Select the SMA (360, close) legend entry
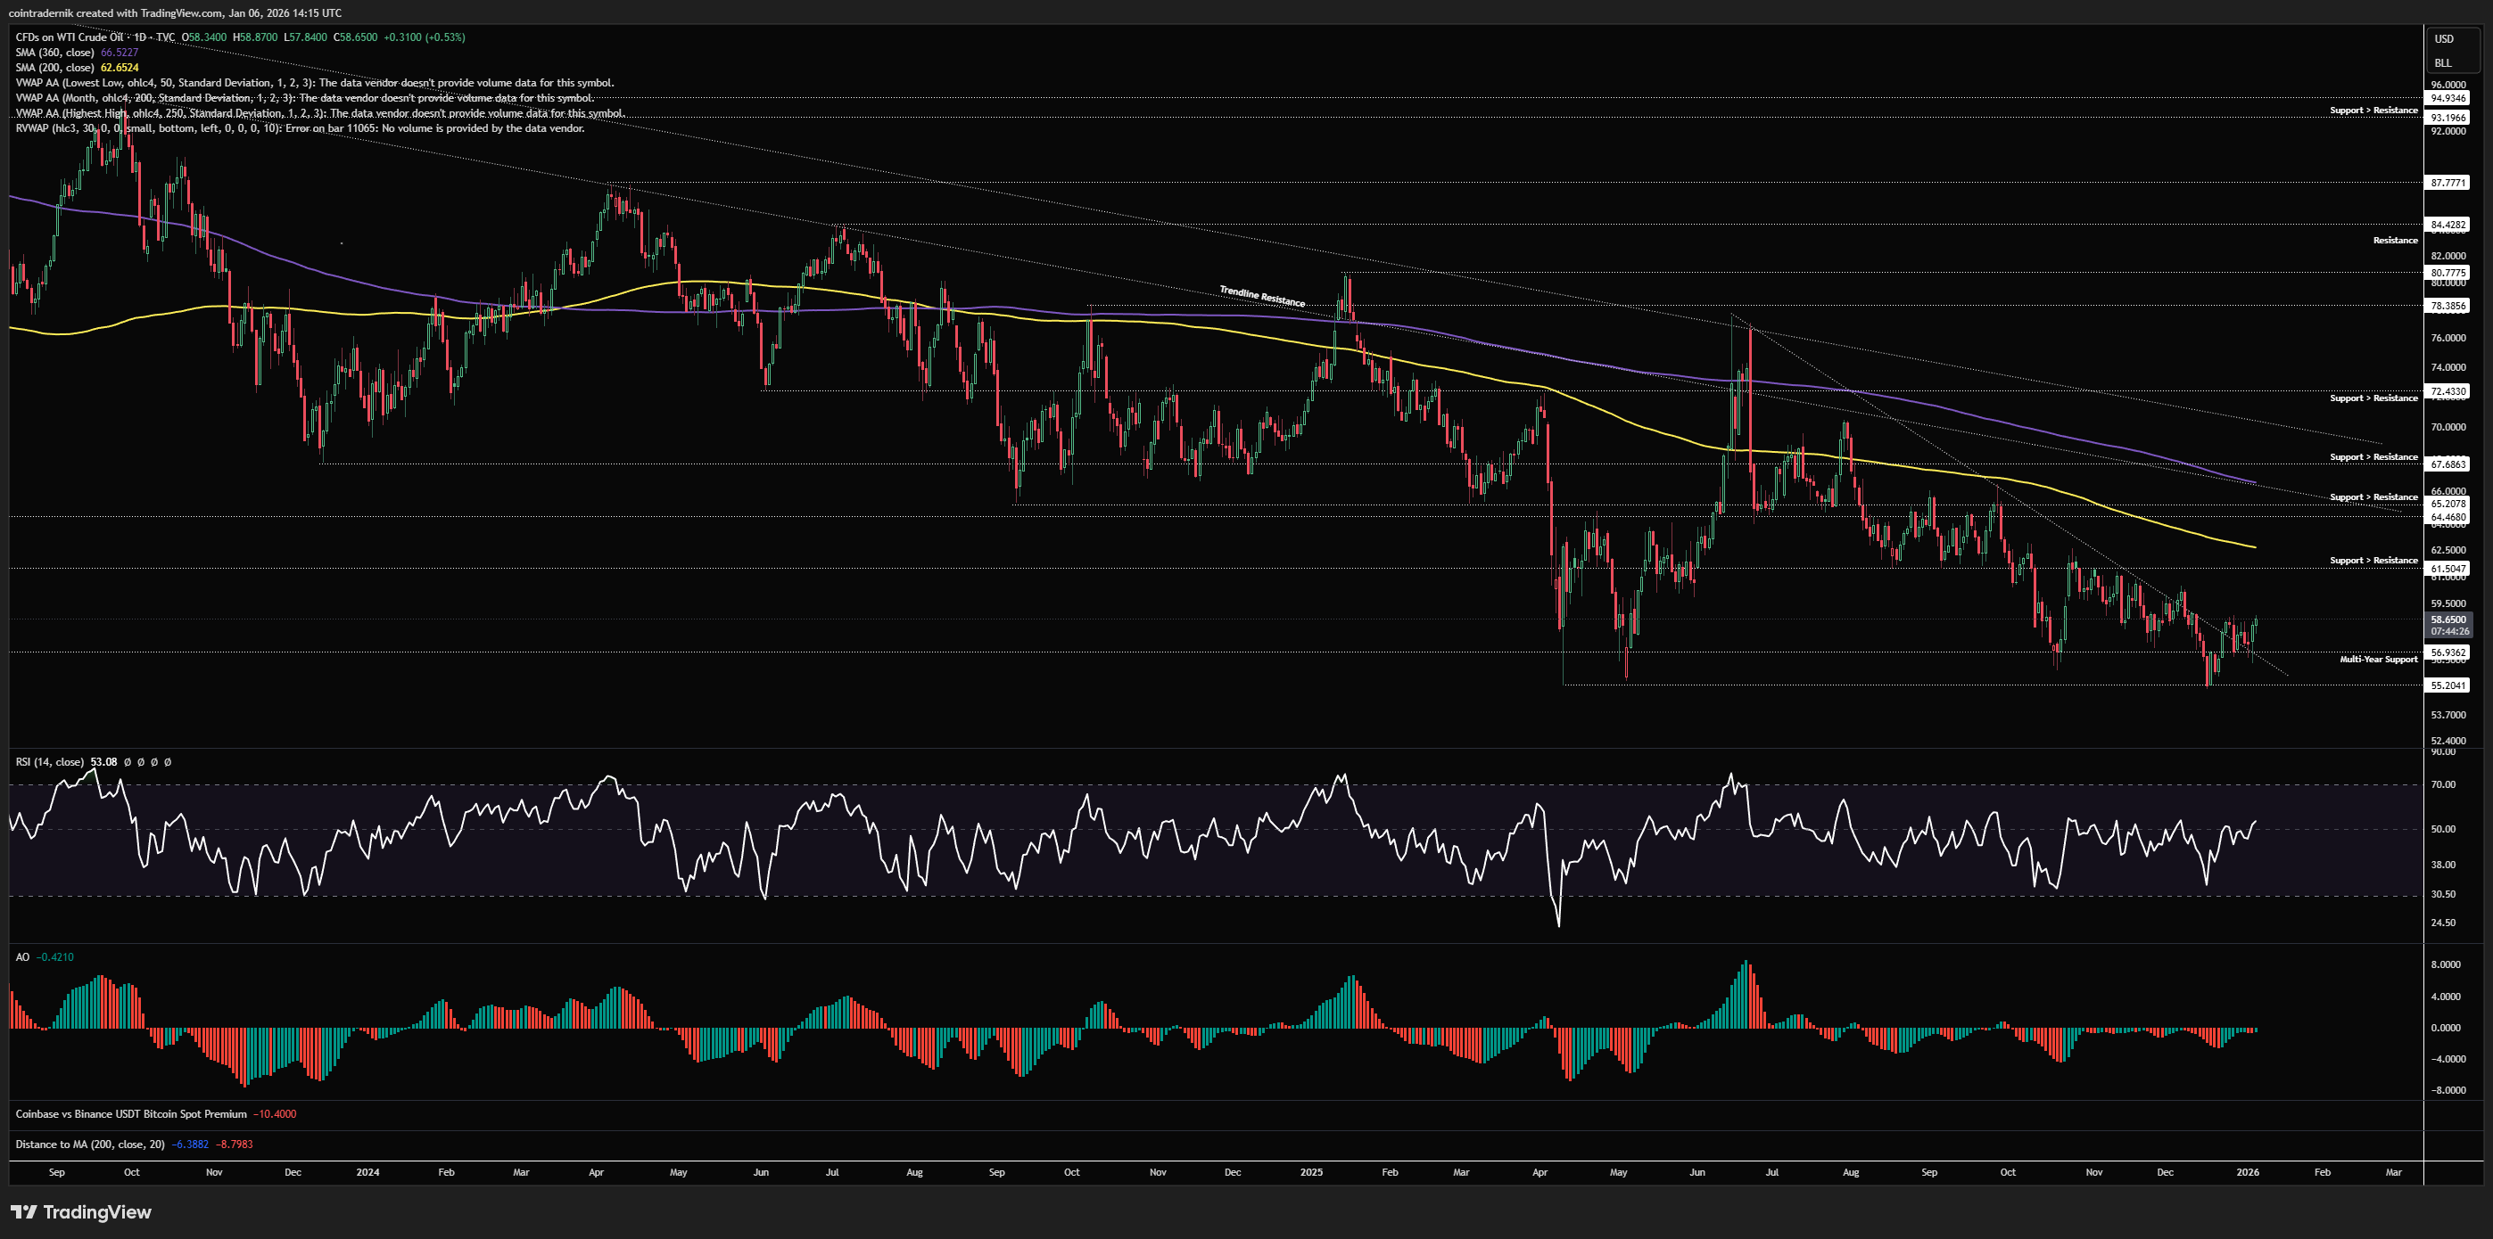Image resolution: width=2493 pixels, height=1239 pixels. coord(55,53)
